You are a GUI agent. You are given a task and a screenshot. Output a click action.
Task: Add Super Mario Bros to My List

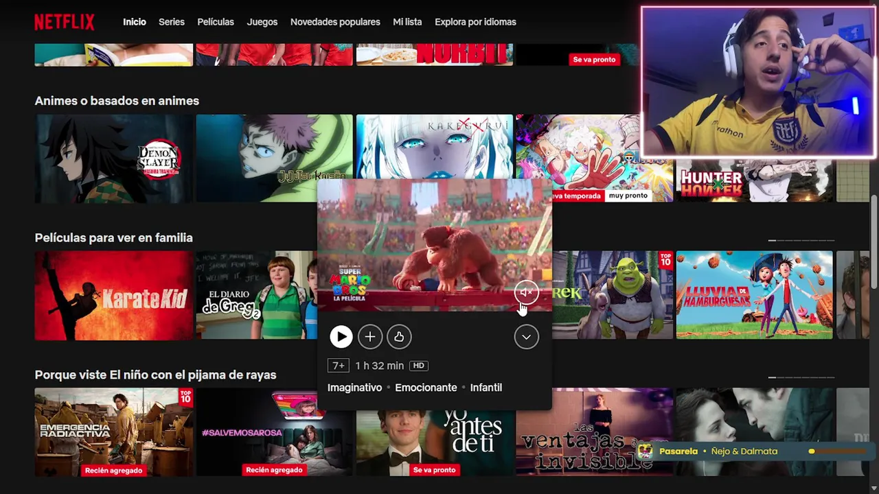point(369,336)
